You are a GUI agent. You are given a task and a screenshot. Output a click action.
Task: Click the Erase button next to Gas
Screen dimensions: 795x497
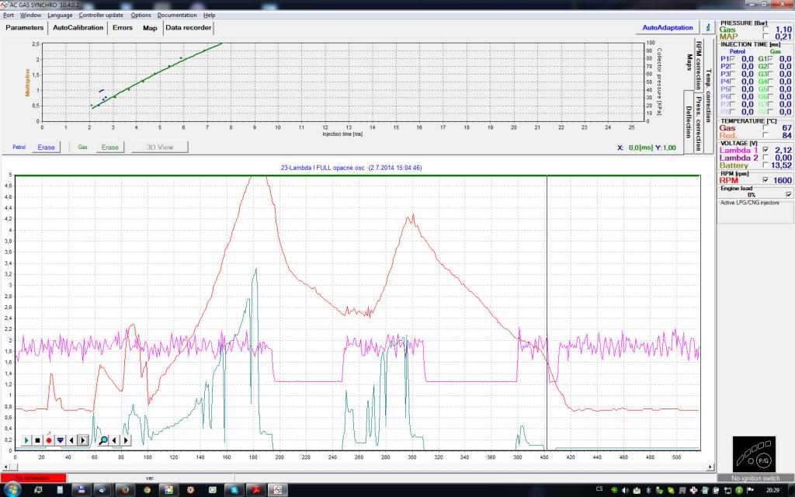click(109, 147)
